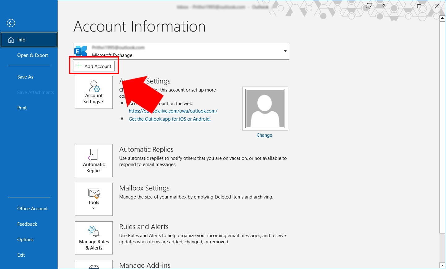Click the feedback person icon in title bar

pos(369,6)
